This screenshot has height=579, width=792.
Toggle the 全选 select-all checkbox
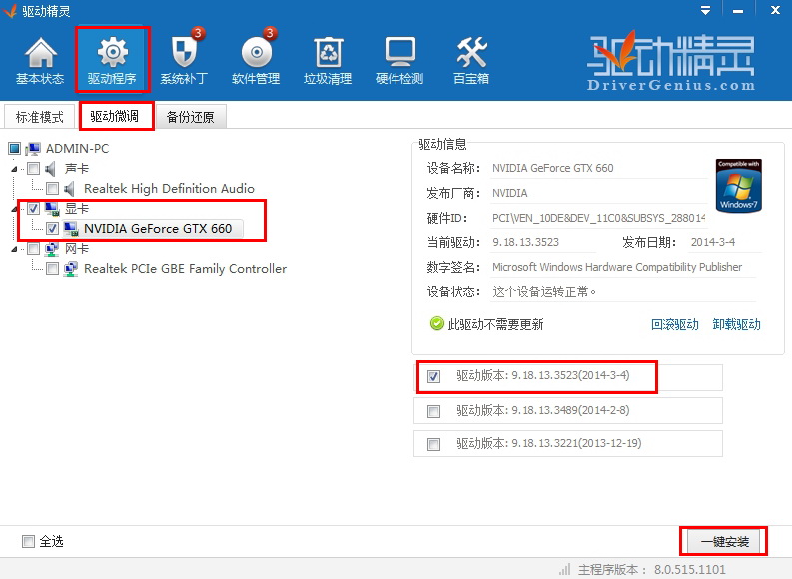pyautogui.click(x=28, y=542)
